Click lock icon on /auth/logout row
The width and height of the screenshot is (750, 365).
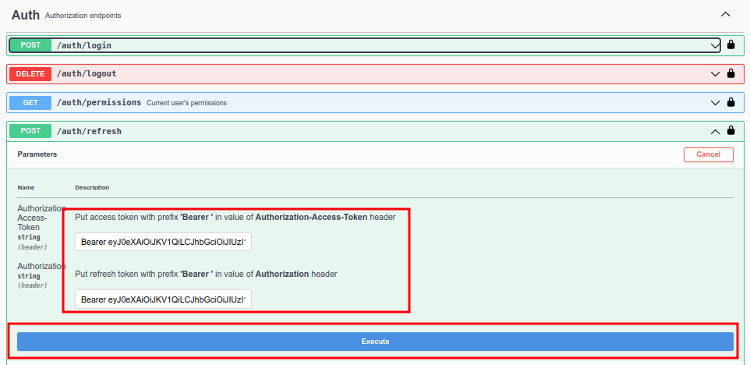point(731,74)
